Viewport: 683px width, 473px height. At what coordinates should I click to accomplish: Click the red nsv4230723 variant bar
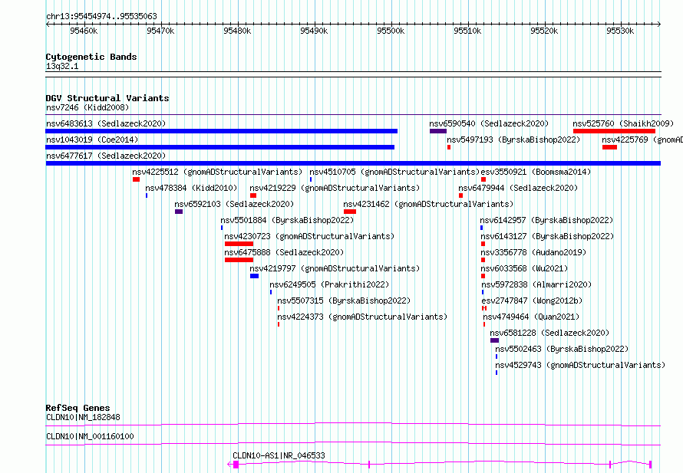[239, 244]
